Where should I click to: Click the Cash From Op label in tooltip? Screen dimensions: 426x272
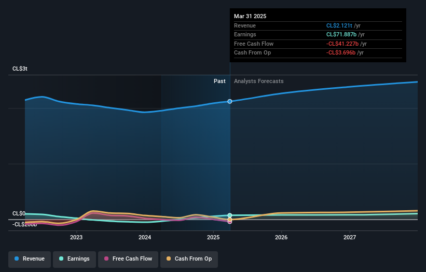coord(252,53)
